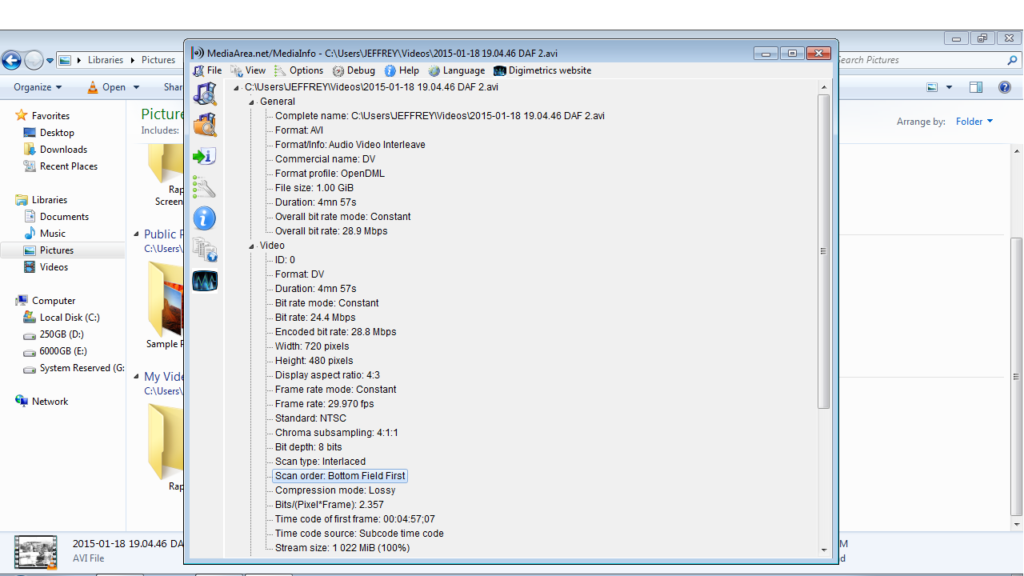Image resolution: width=1024 pixels, height=576 pixels.
Task: Select Local Disk (C:) in navigation pane
Action: click(x=70, y=318)
